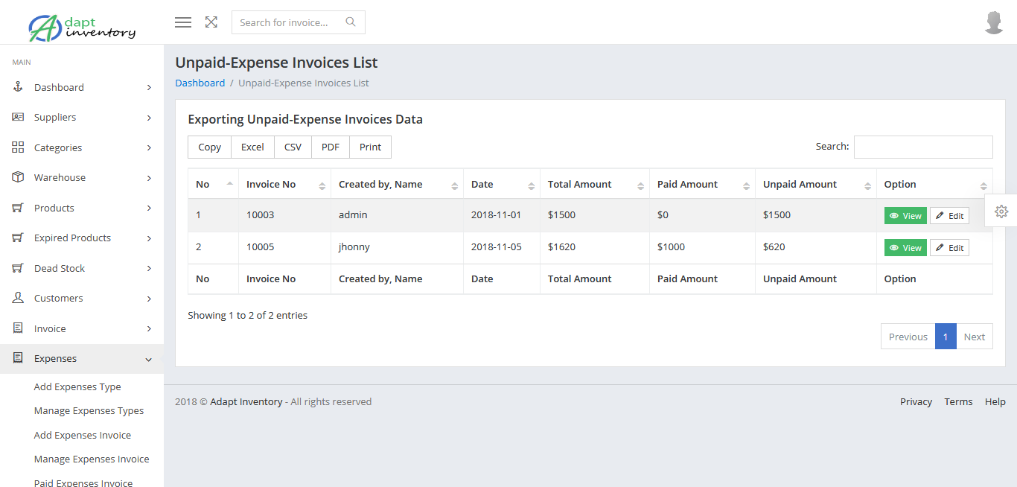Click the table Search input field
This screenshot has height=487, width=1017.
(x=923, y=147)
